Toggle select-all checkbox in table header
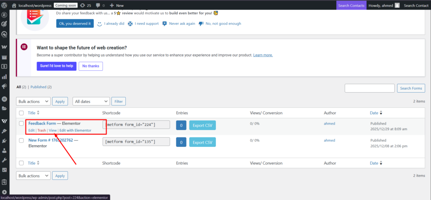The image size is (431, 200). point(21,113)
